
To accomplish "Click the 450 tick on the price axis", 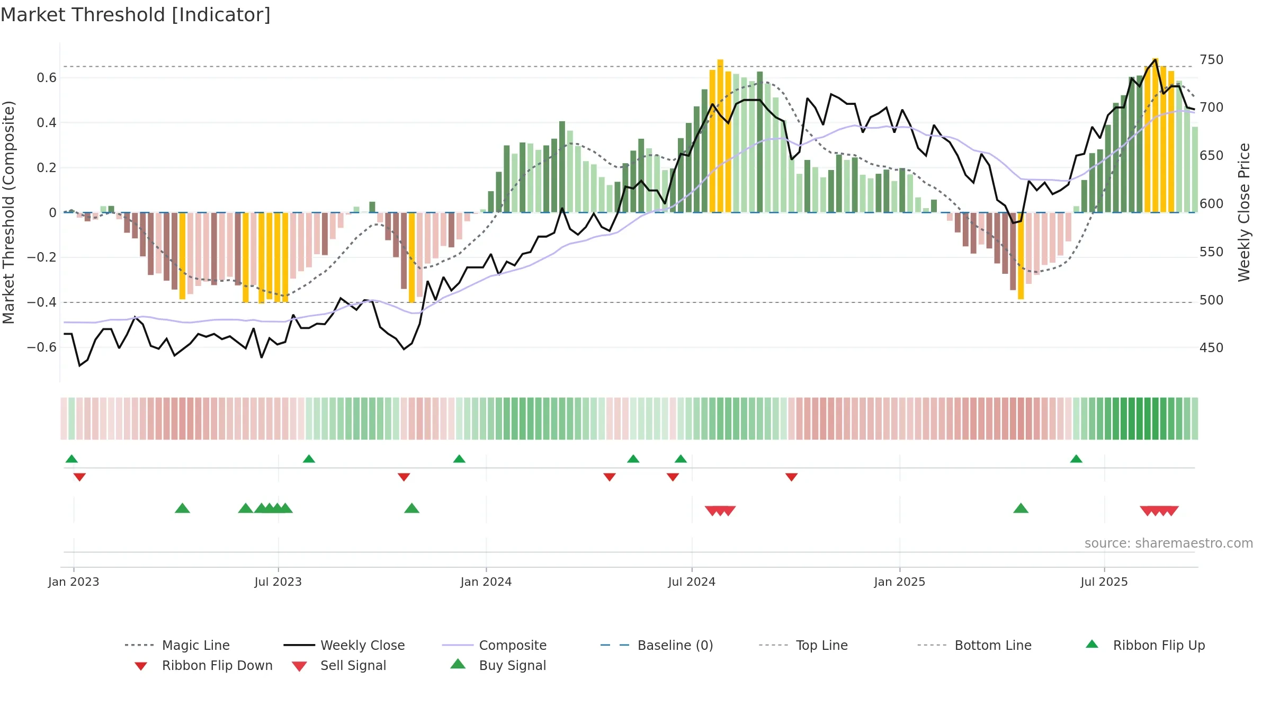I will (x=1212, y=348).
